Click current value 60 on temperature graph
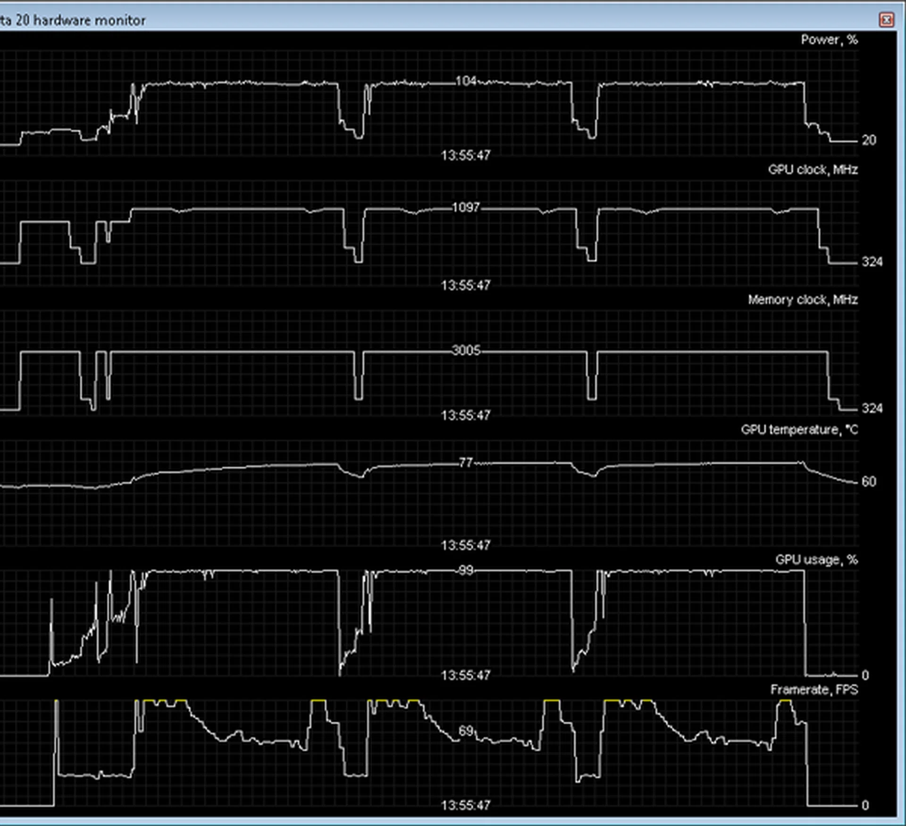The height and width of the screenshot is (826, 906). [x=869, y=481]
